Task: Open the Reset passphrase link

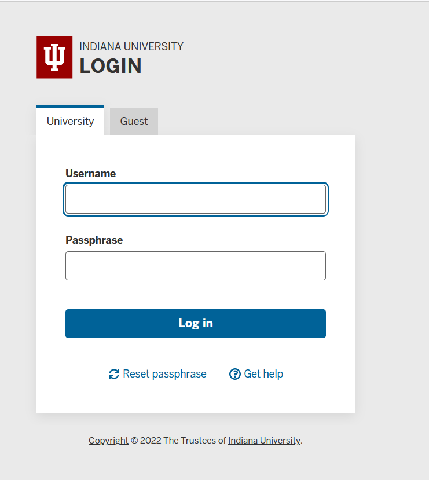Action: tap(164, 374)
